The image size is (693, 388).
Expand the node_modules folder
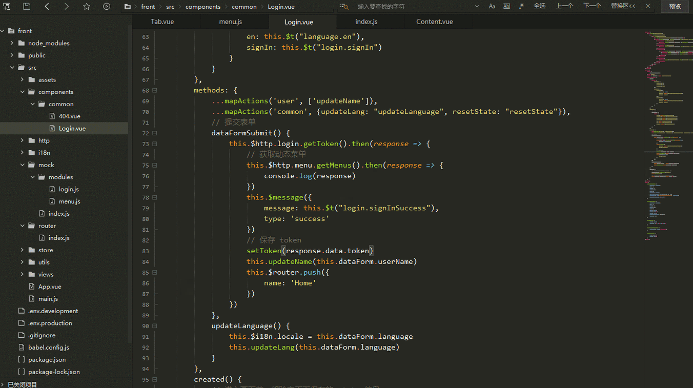pos(12,43)
